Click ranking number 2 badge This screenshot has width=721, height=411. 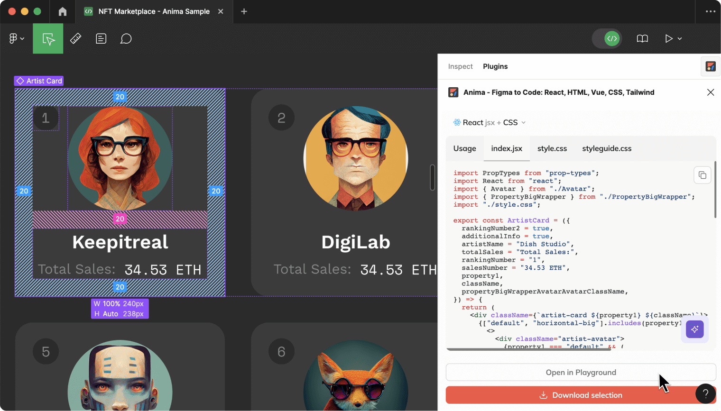click(281, 118)
